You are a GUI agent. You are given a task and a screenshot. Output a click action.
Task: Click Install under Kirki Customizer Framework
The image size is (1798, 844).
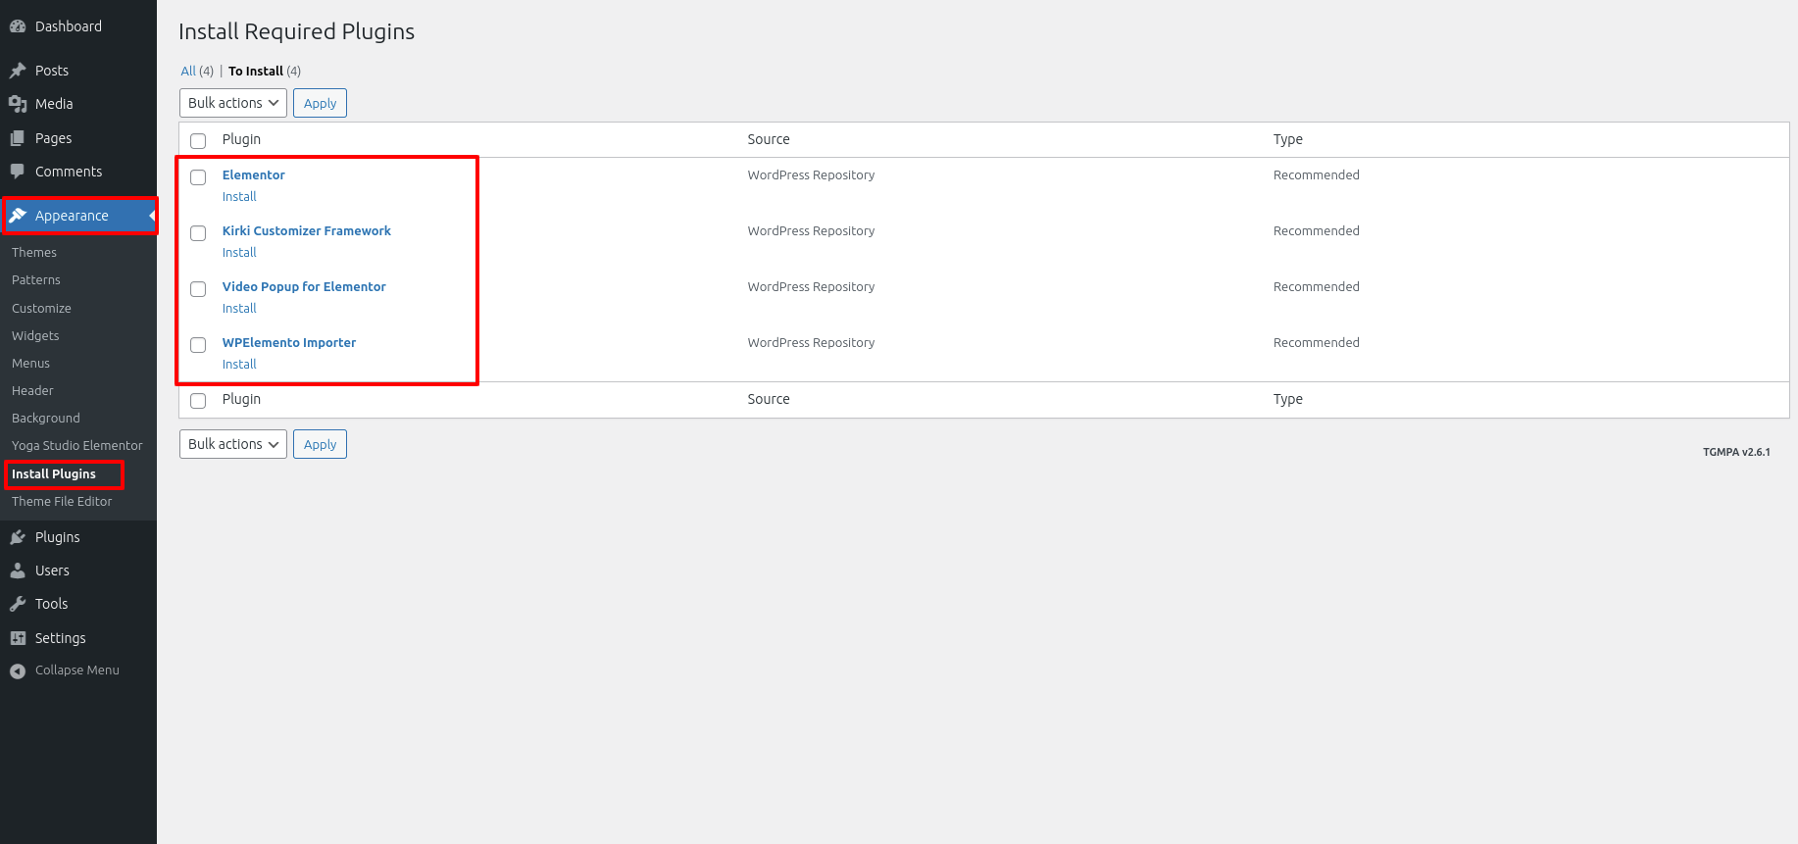coord(239,252)
